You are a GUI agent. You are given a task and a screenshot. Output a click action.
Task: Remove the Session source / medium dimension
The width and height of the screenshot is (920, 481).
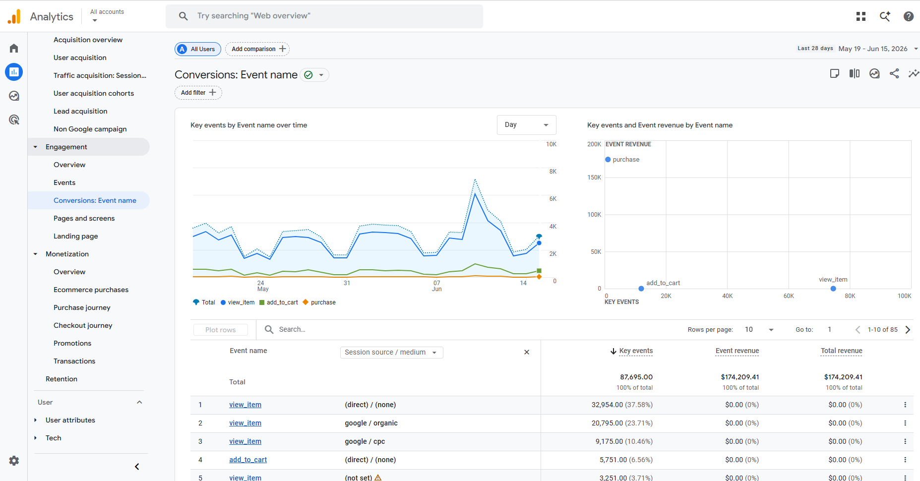[527, 352]
